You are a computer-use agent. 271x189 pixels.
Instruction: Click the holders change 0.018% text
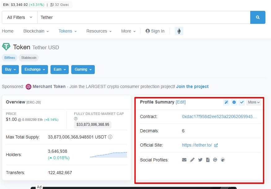59,158
